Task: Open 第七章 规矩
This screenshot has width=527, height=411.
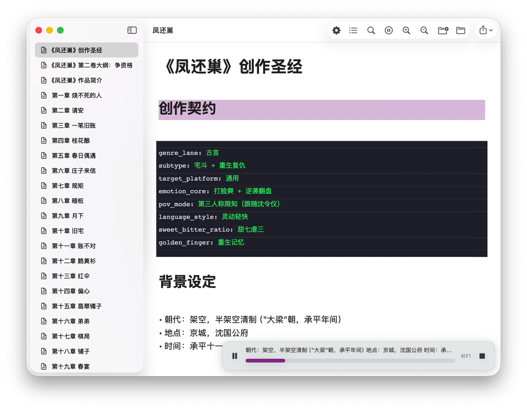Action: coord(87,185)
